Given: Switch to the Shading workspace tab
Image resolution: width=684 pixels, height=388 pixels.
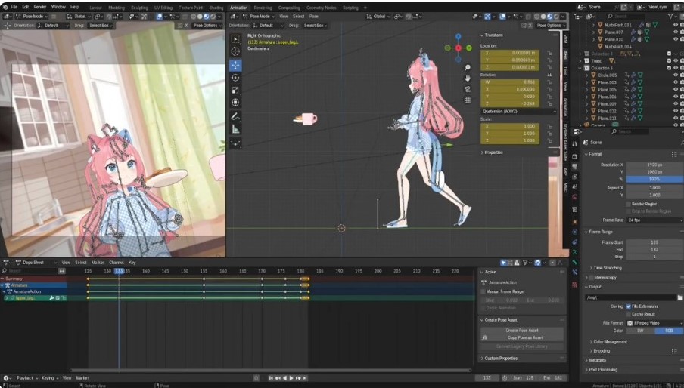Looking at the screenshot, I should tap(216, 8).
